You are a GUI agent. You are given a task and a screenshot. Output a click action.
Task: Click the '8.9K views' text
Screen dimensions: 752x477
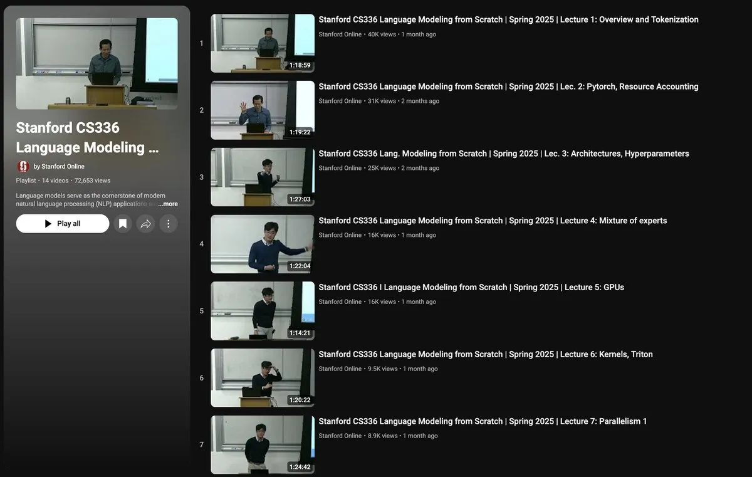point(383,436)
